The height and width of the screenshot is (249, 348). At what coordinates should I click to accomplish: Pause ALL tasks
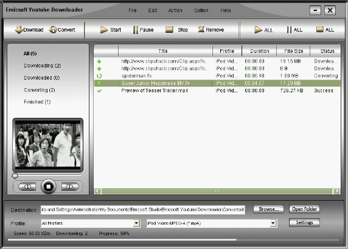(x=294, y=30)
